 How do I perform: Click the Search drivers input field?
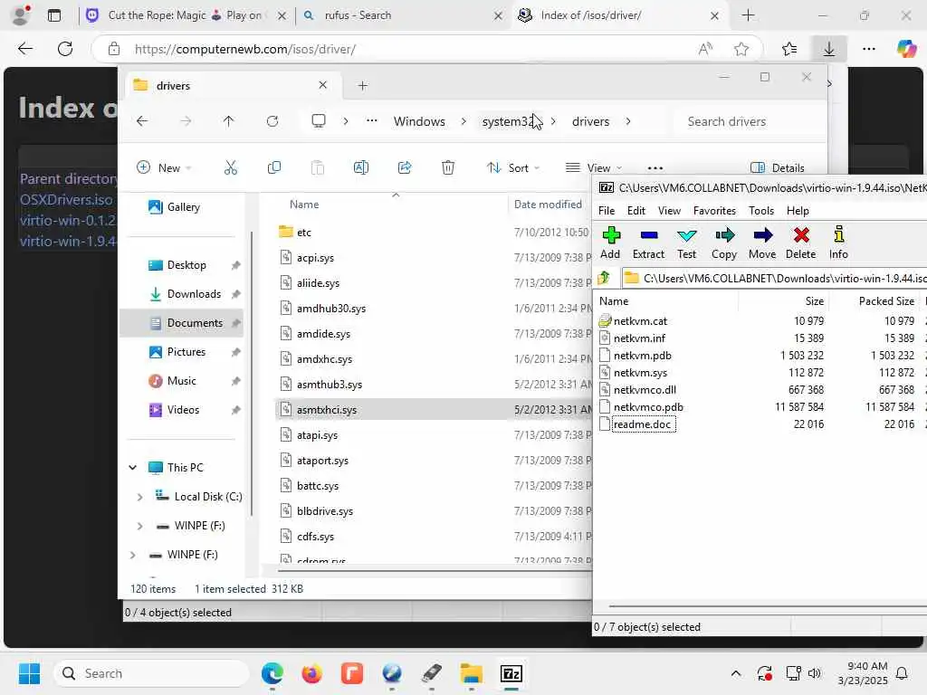(x=748, y=121)
